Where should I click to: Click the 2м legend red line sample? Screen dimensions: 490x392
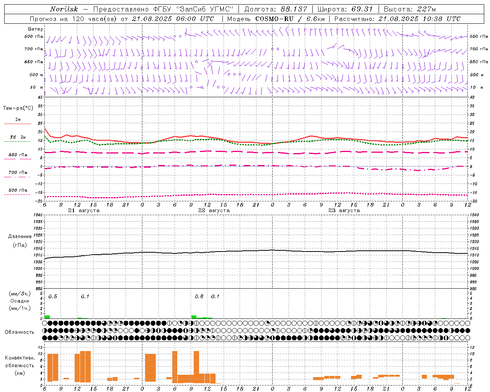tap(18, 124)
